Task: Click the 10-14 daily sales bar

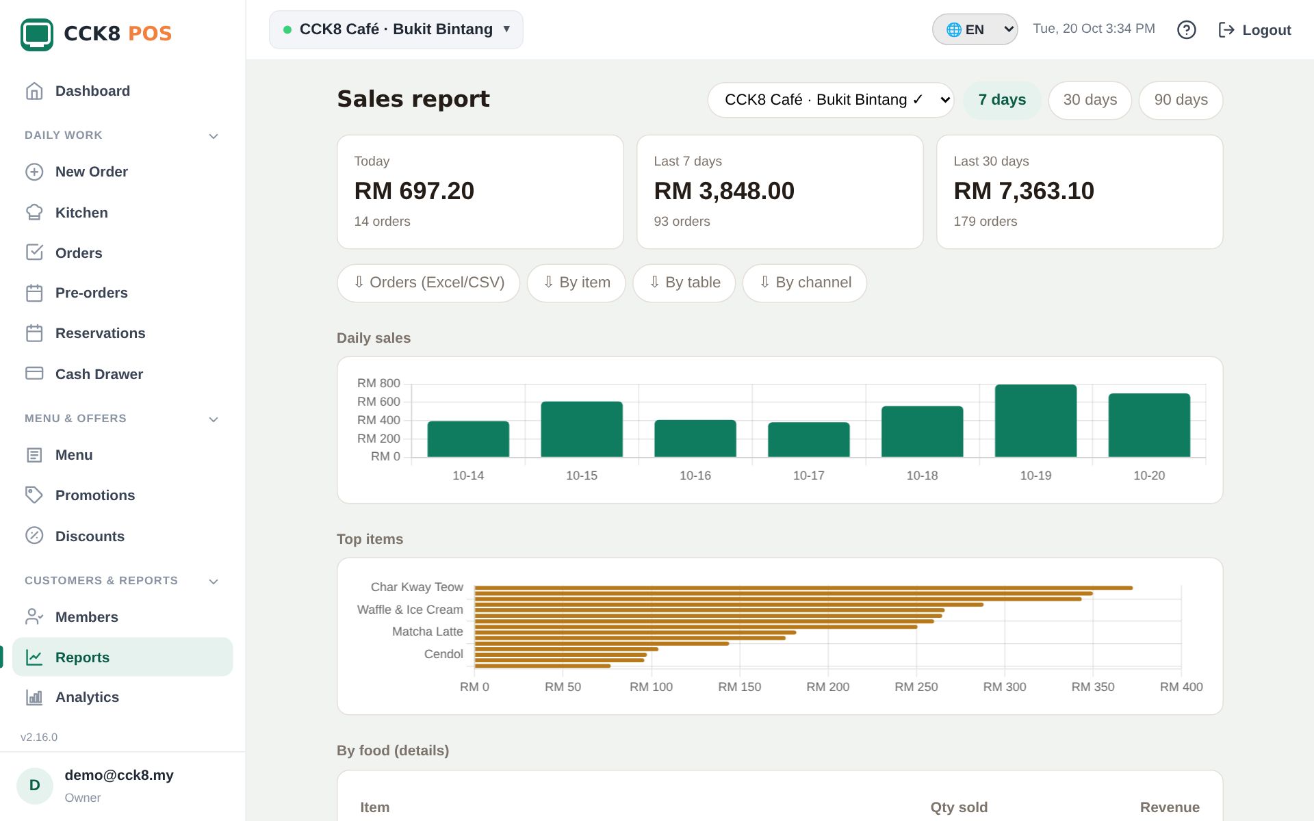Action: [x=468, y=439]
